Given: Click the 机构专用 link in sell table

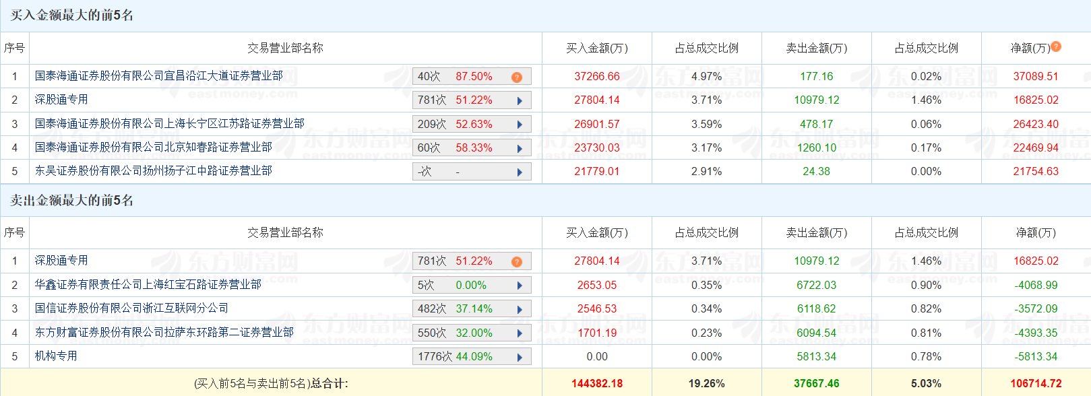Looking at the screenshot, I should tap(56, 356).
